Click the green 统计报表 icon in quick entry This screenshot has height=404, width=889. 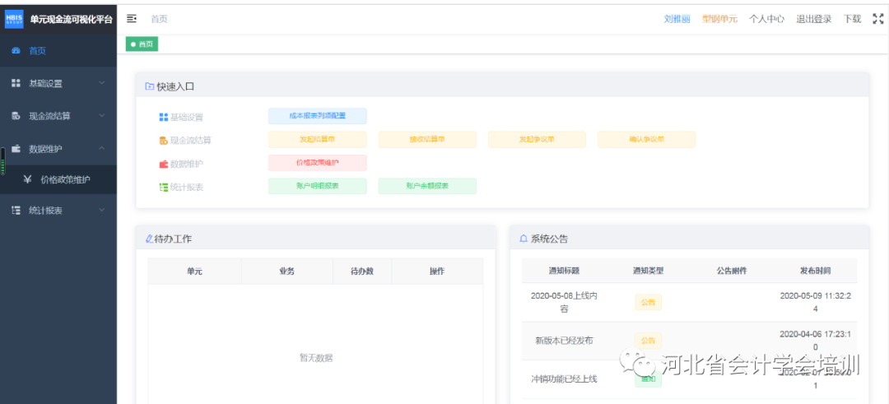click(x=163, y=187)
